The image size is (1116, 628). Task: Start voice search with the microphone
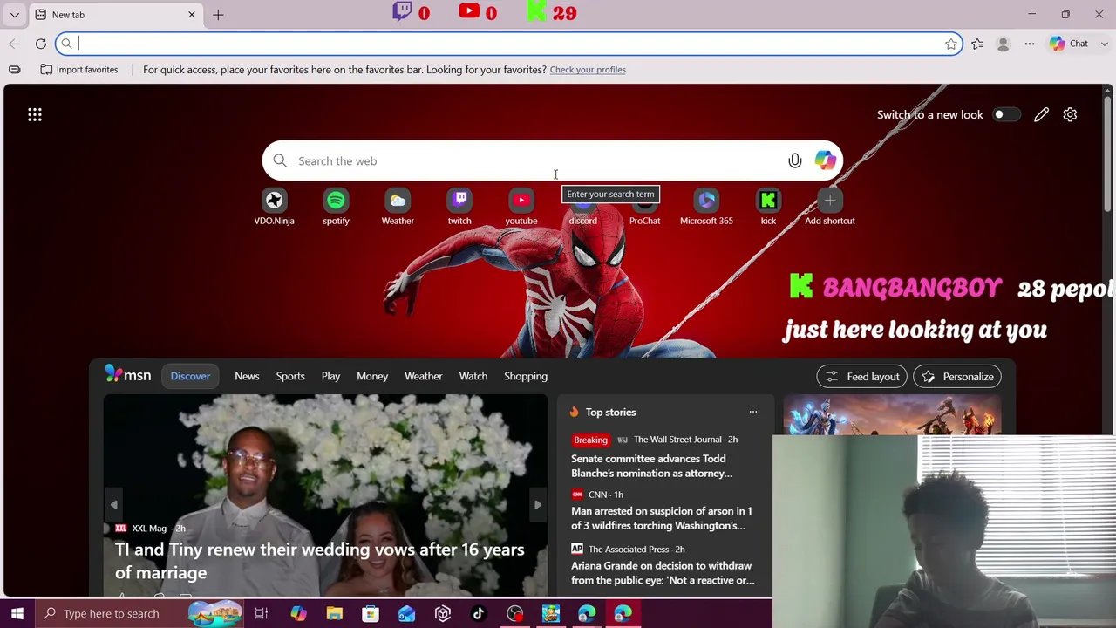(x=795, y=160)
